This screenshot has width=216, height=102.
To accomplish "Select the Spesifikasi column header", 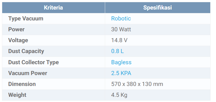I will 158,8.
